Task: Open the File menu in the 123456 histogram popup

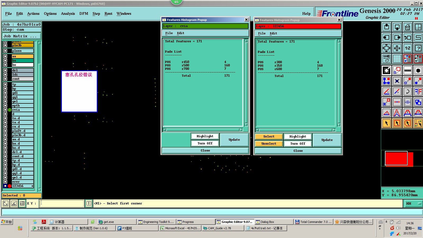Action: (262, 33)
